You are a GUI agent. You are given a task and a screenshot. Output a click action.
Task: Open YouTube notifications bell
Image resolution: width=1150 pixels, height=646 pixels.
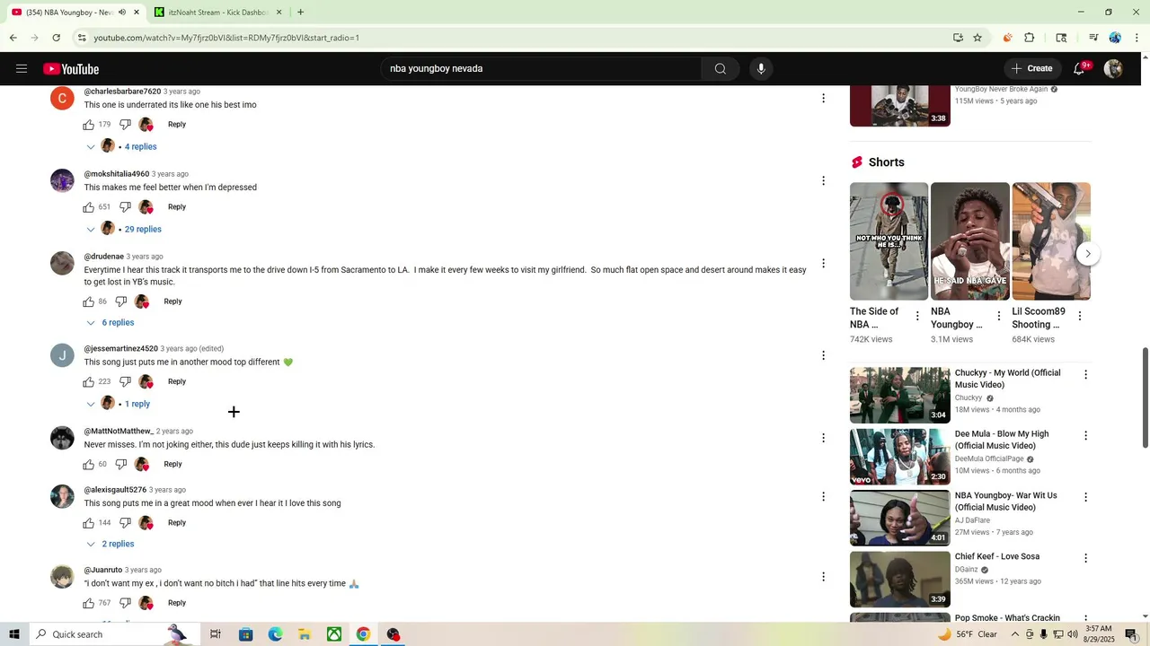[1079, 69]
